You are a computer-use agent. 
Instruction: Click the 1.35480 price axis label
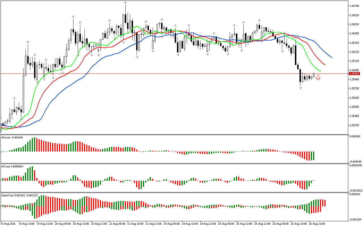354,116
